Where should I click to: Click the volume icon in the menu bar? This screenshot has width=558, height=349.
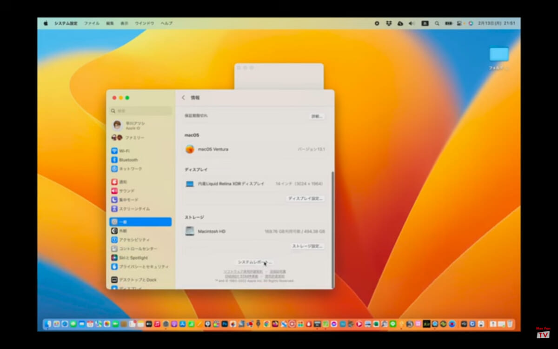point(412,23)
